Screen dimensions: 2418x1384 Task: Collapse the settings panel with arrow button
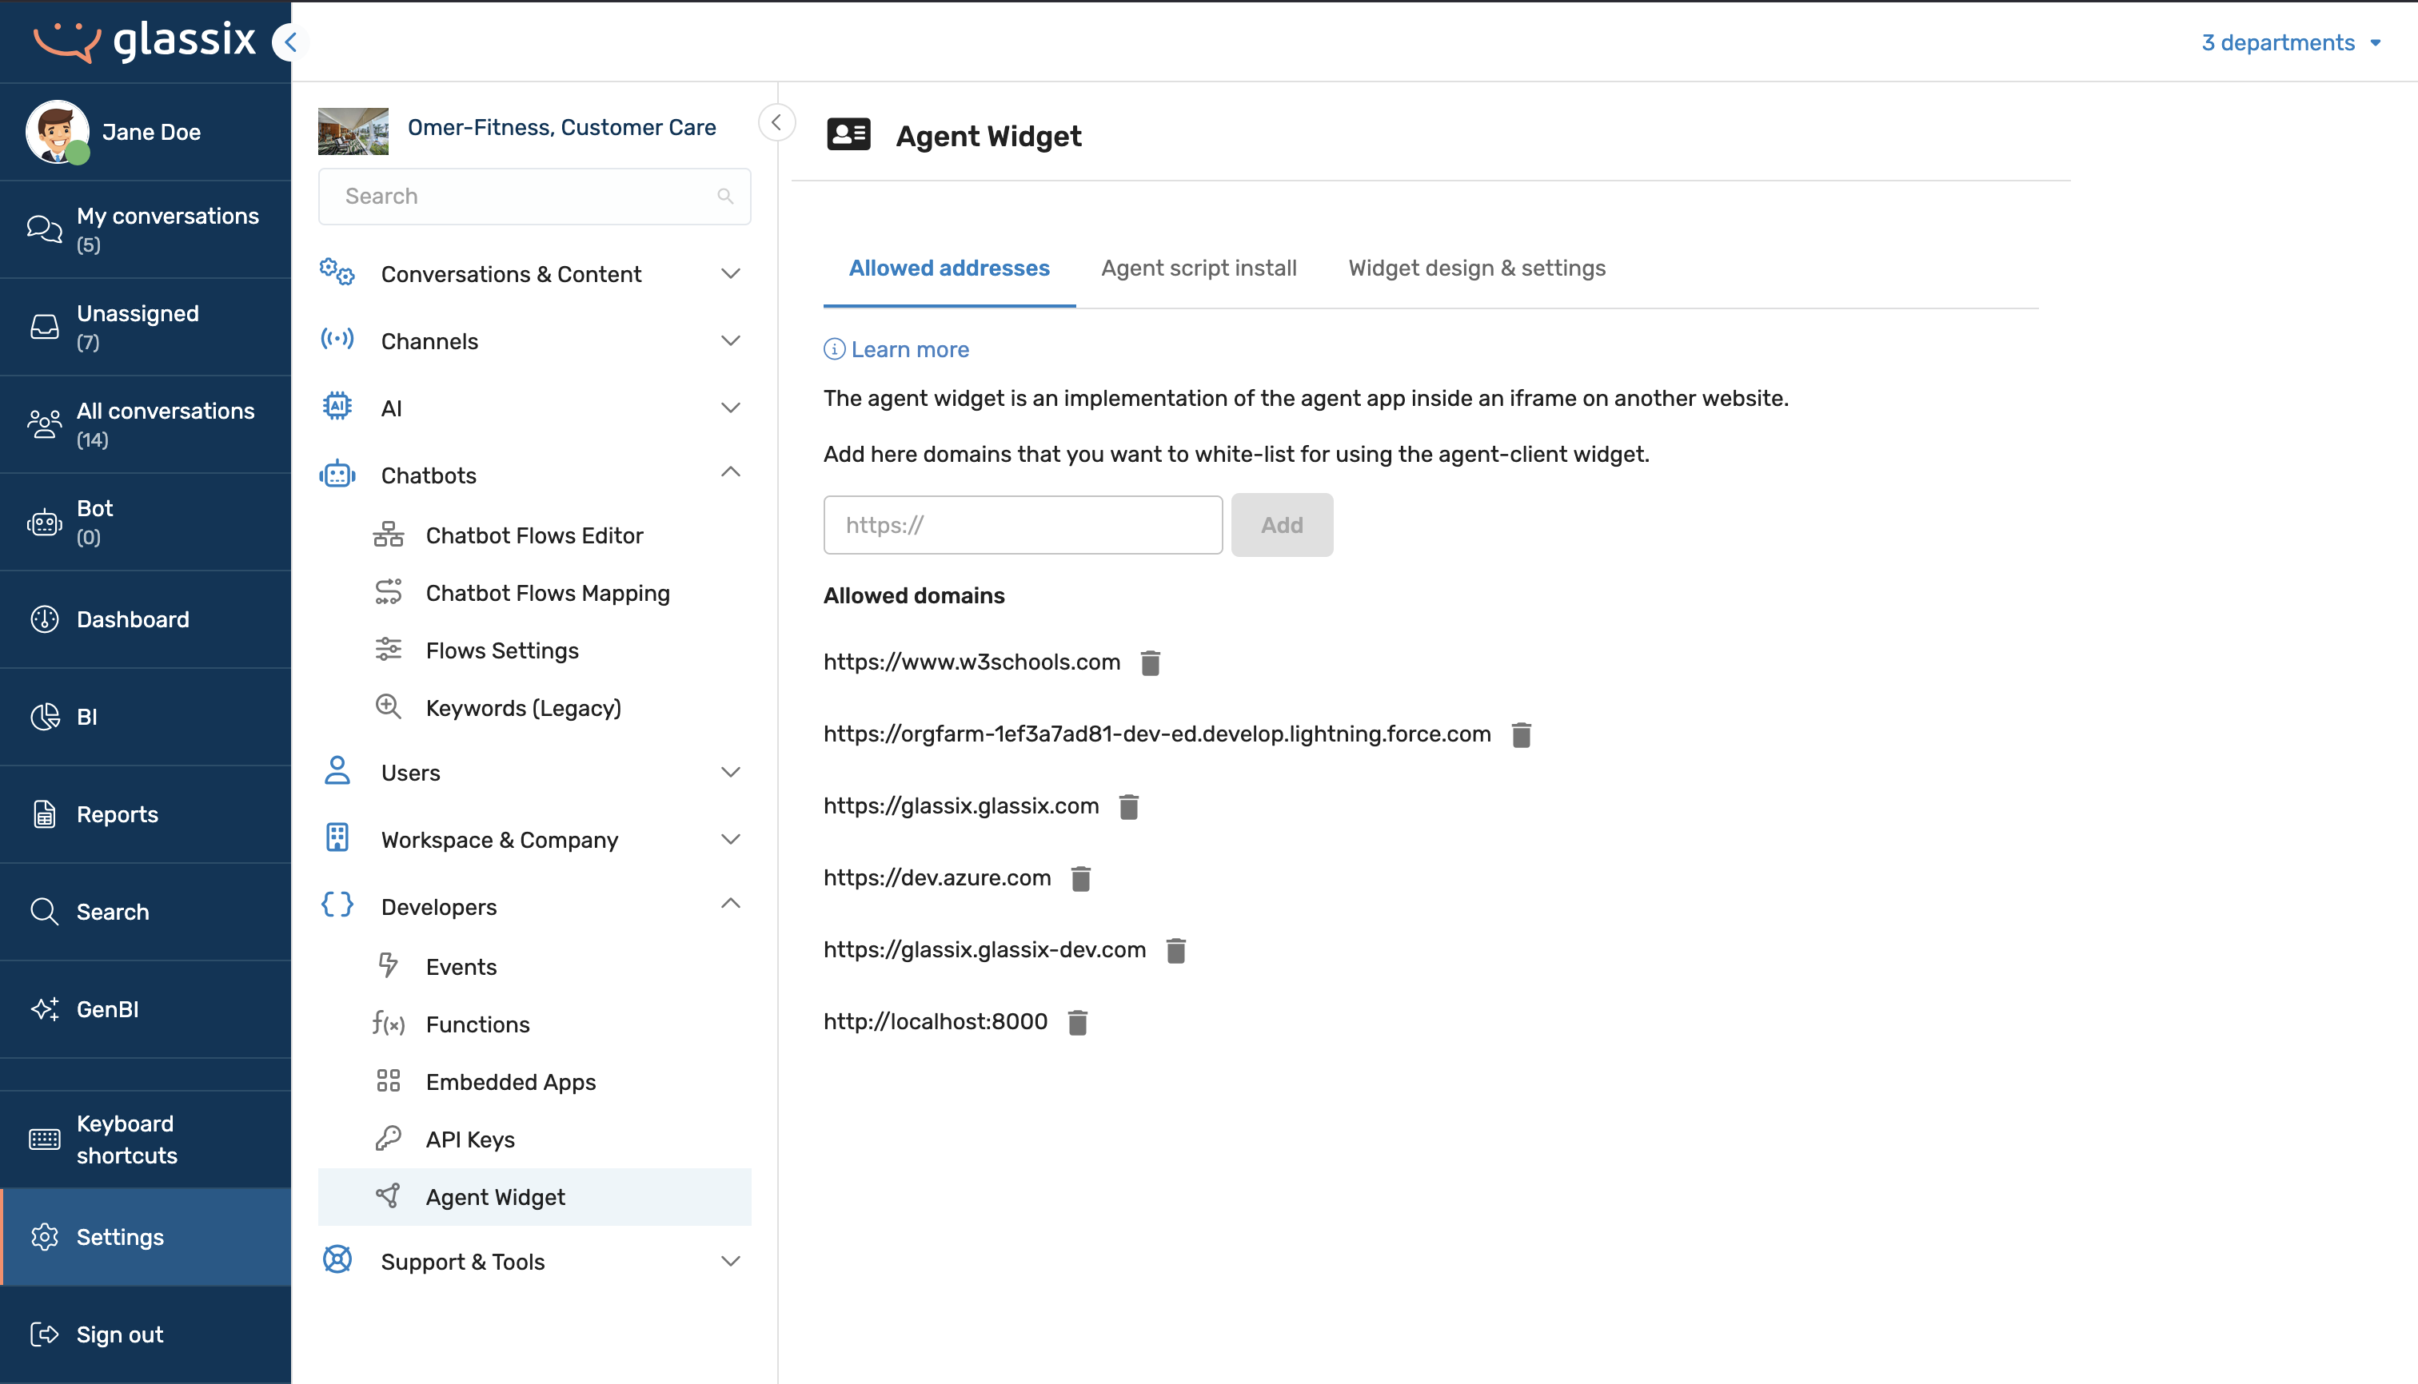776,122
